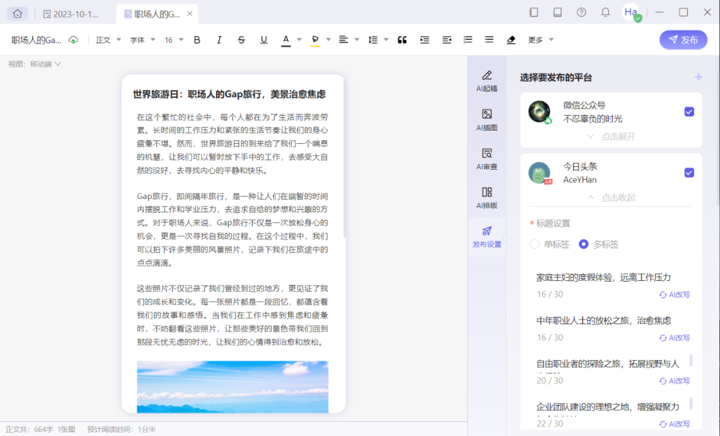This screenshot has width=720, height=436.
Task: Switch to 发布设置 publish settings panel
Action: click(487, 238)
